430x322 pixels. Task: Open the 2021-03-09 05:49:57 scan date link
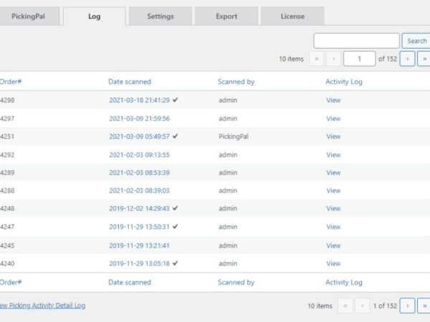[139, 136]
